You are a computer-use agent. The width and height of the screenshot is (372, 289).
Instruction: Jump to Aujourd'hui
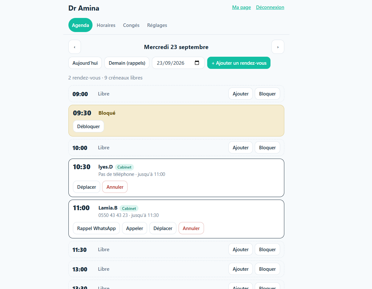[x=85, y=63]
